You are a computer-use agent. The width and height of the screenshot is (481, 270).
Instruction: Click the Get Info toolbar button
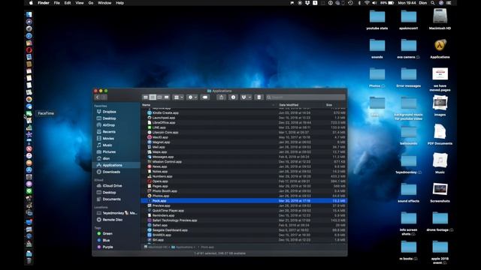point(233,97)
